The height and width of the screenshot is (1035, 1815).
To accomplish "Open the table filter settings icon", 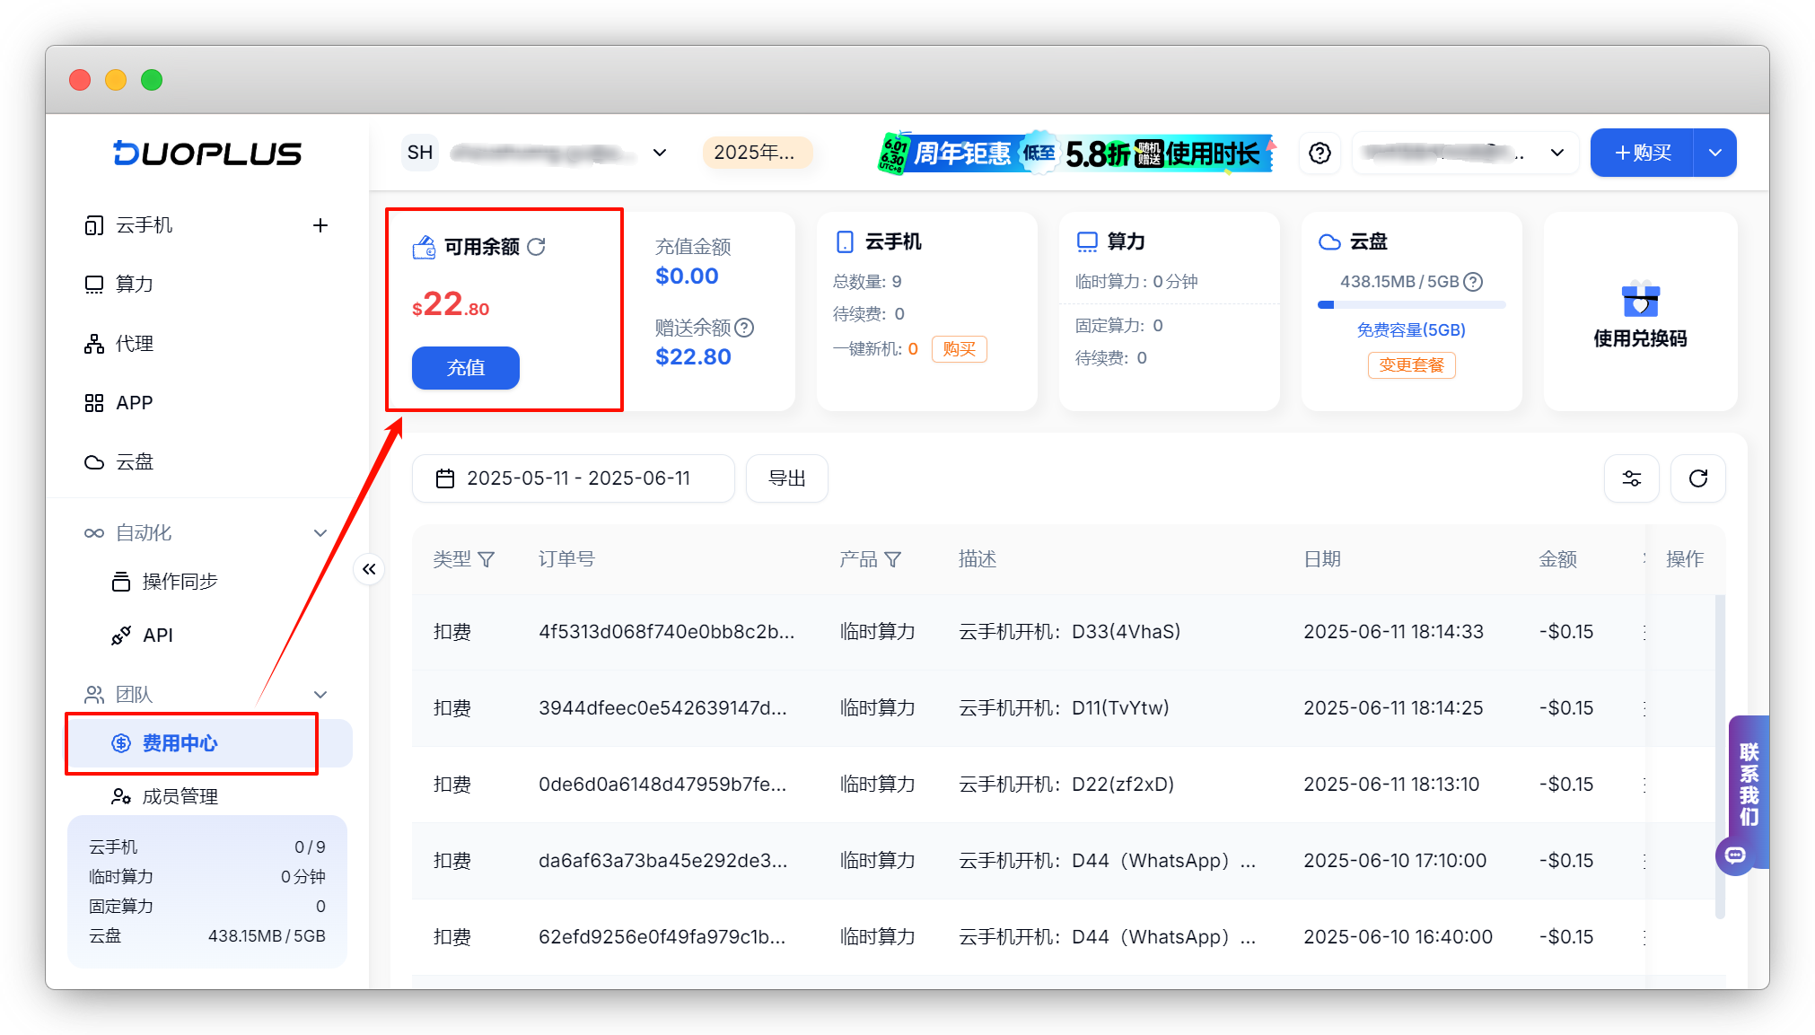I will coord(1631,478).
